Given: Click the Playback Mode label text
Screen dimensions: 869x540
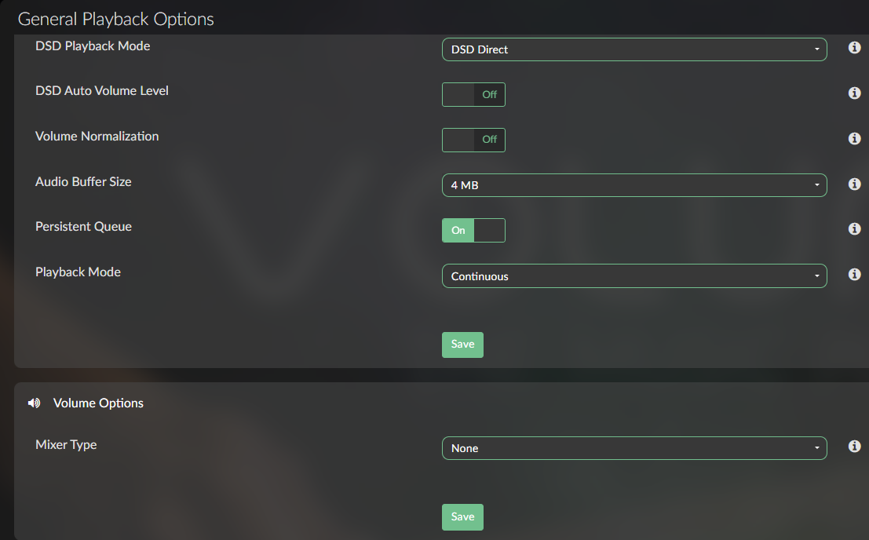Looking at the screenshot, I should point(79,272).
